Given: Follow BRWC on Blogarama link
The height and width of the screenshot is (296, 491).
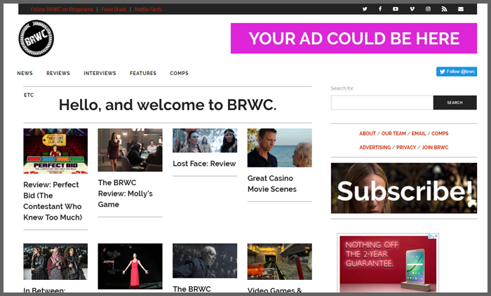Looking at the screenshot, I should click(x=62, y=9).
